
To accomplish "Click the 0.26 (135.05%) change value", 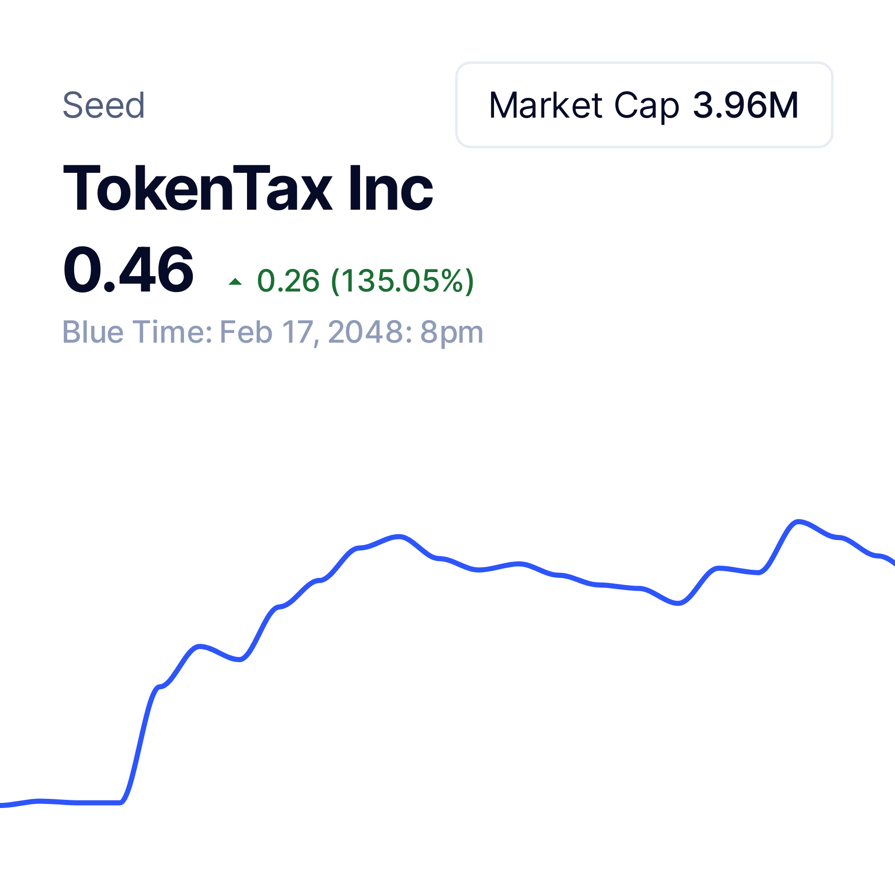I will pyautogui.click(x=366, y=281).
